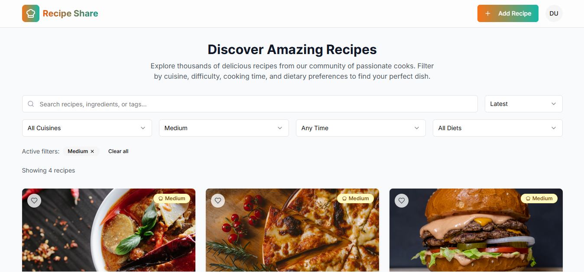Open the All Diets dropdown
This screenshot has width=584, height=272.
[x=498, y=128]
